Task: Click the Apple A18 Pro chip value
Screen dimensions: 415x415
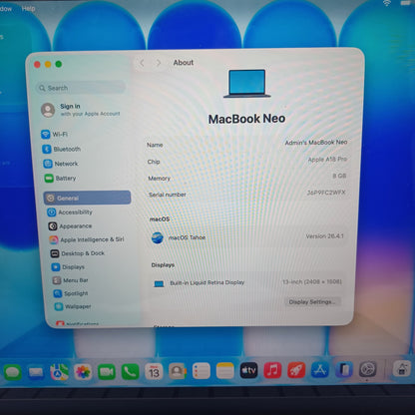Action: 327,160
